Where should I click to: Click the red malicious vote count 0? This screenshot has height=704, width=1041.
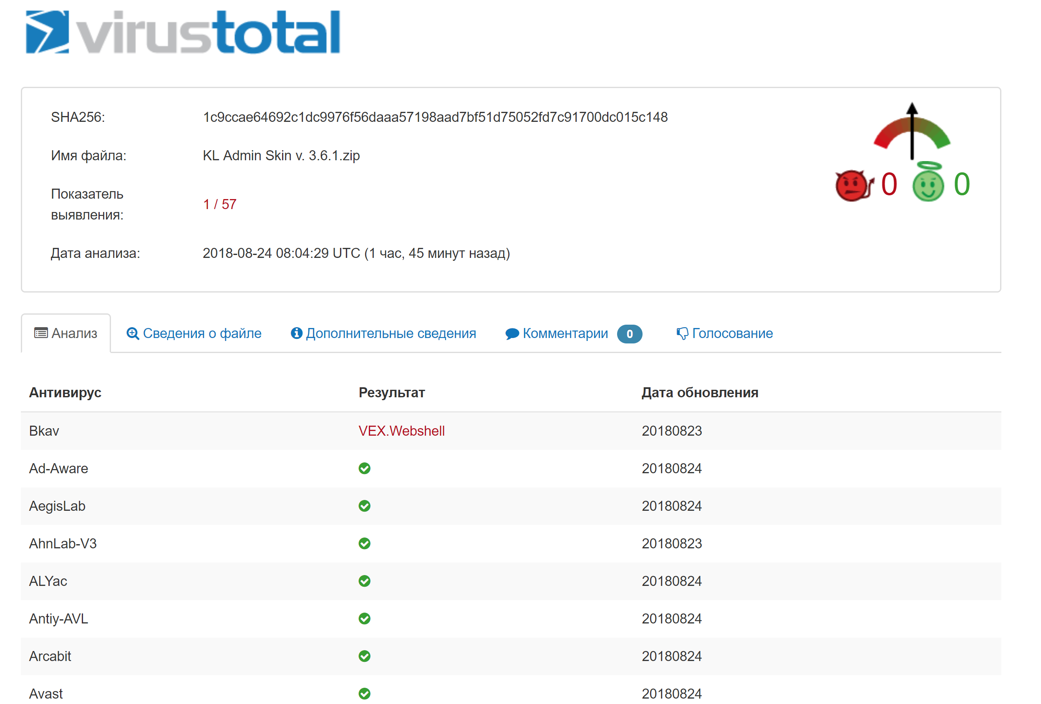click(889, 184)
